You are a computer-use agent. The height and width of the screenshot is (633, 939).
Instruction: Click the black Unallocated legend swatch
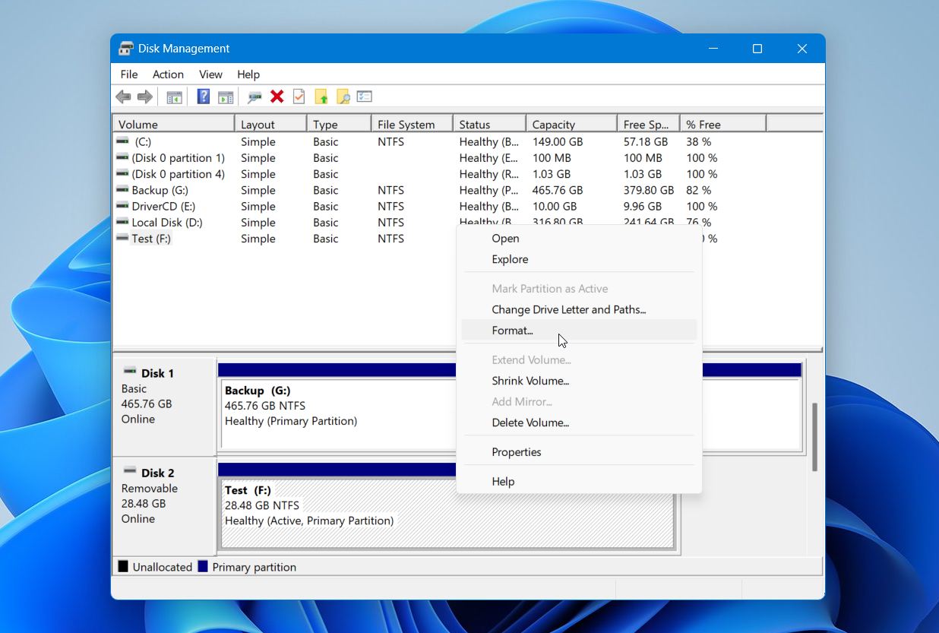coord(123,566)
